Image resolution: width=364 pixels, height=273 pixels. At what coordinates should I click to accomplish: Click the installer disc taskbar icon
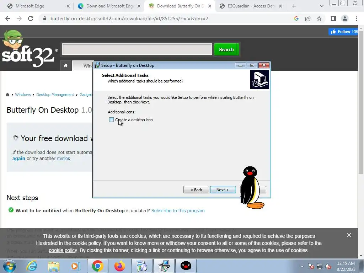click(x=142, y=266)
